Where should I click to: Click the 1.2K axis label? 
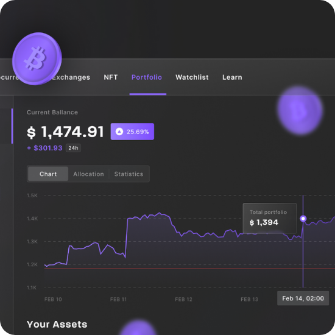pos(32,264)
